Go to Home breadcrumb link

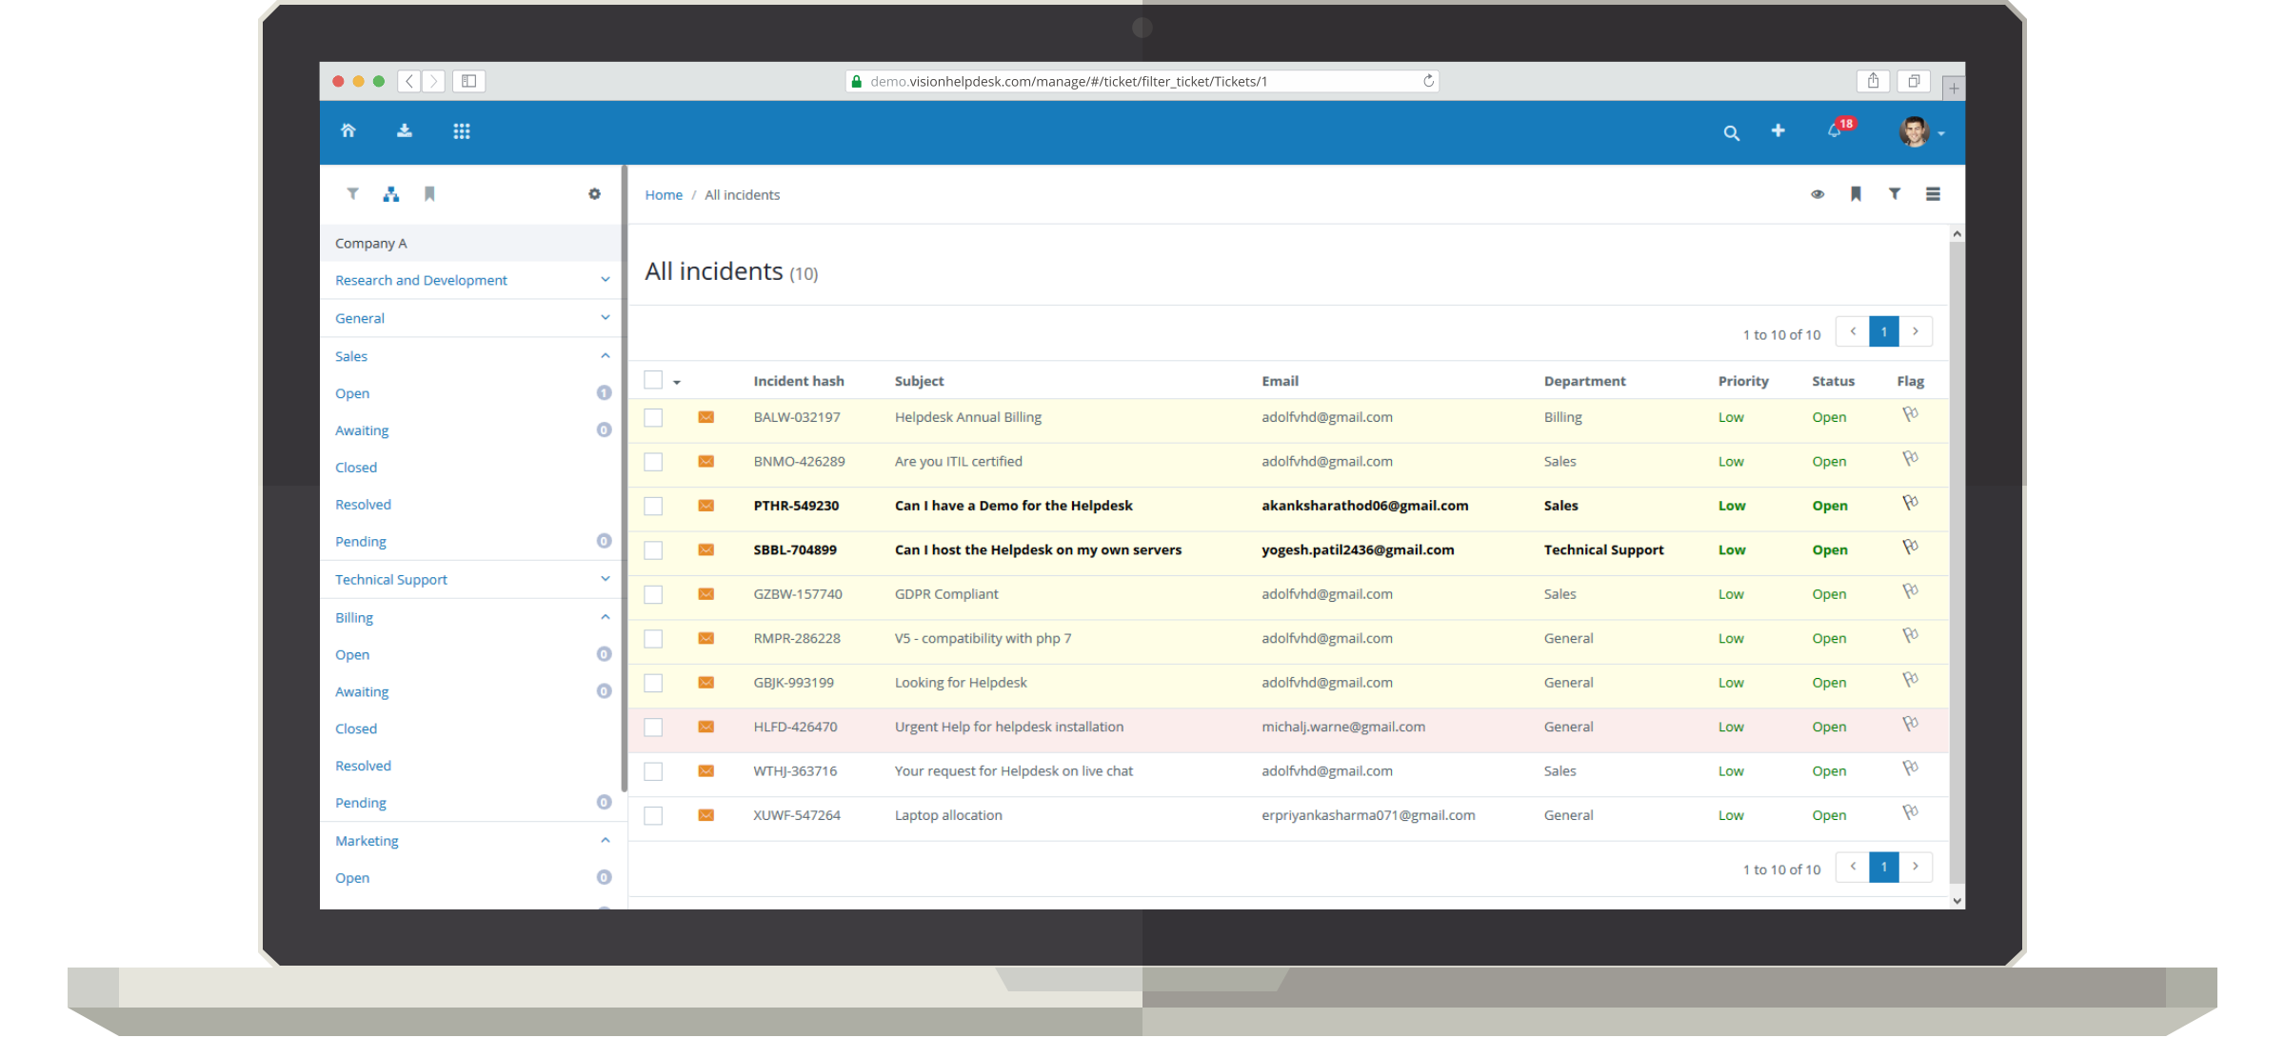point(664,195)
